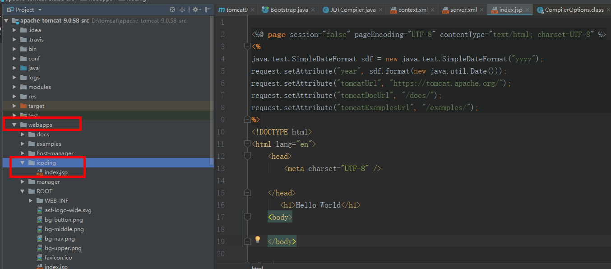611x269 pixels.
Task: Click line number 18 in the gutter
Action: click(221, 229)
